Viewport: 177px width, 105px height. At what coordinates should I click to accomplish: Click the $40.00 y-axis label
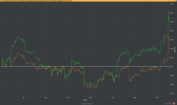click(x=172, y=31)
